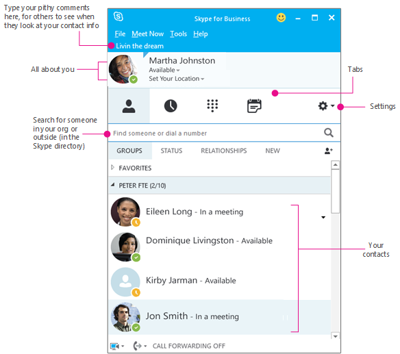Viewport: 400px width, 354px height.
Task: Click the smiley feedback icon
Action: pyautogui.click(x=281, y=18)
